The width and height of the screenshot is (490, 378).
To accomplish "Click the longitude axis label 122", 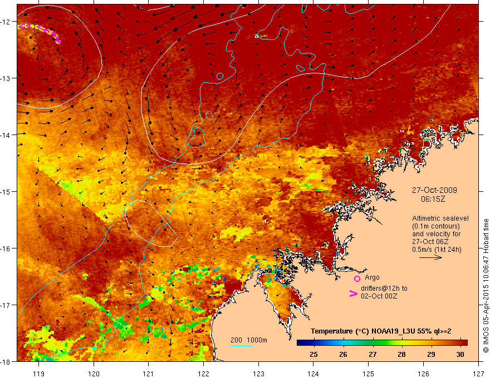I will click(203, 374).
